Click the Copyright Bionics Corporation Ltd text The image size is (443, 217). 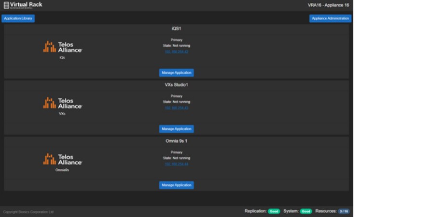tap(28, 212)
